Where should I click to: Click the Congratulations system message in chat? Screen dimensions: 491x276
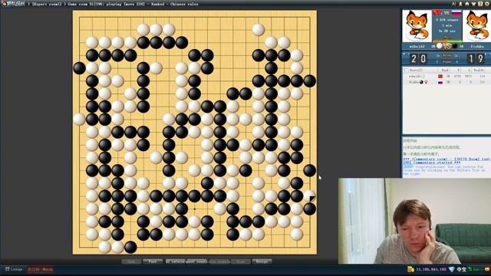(x=443, y=170)
